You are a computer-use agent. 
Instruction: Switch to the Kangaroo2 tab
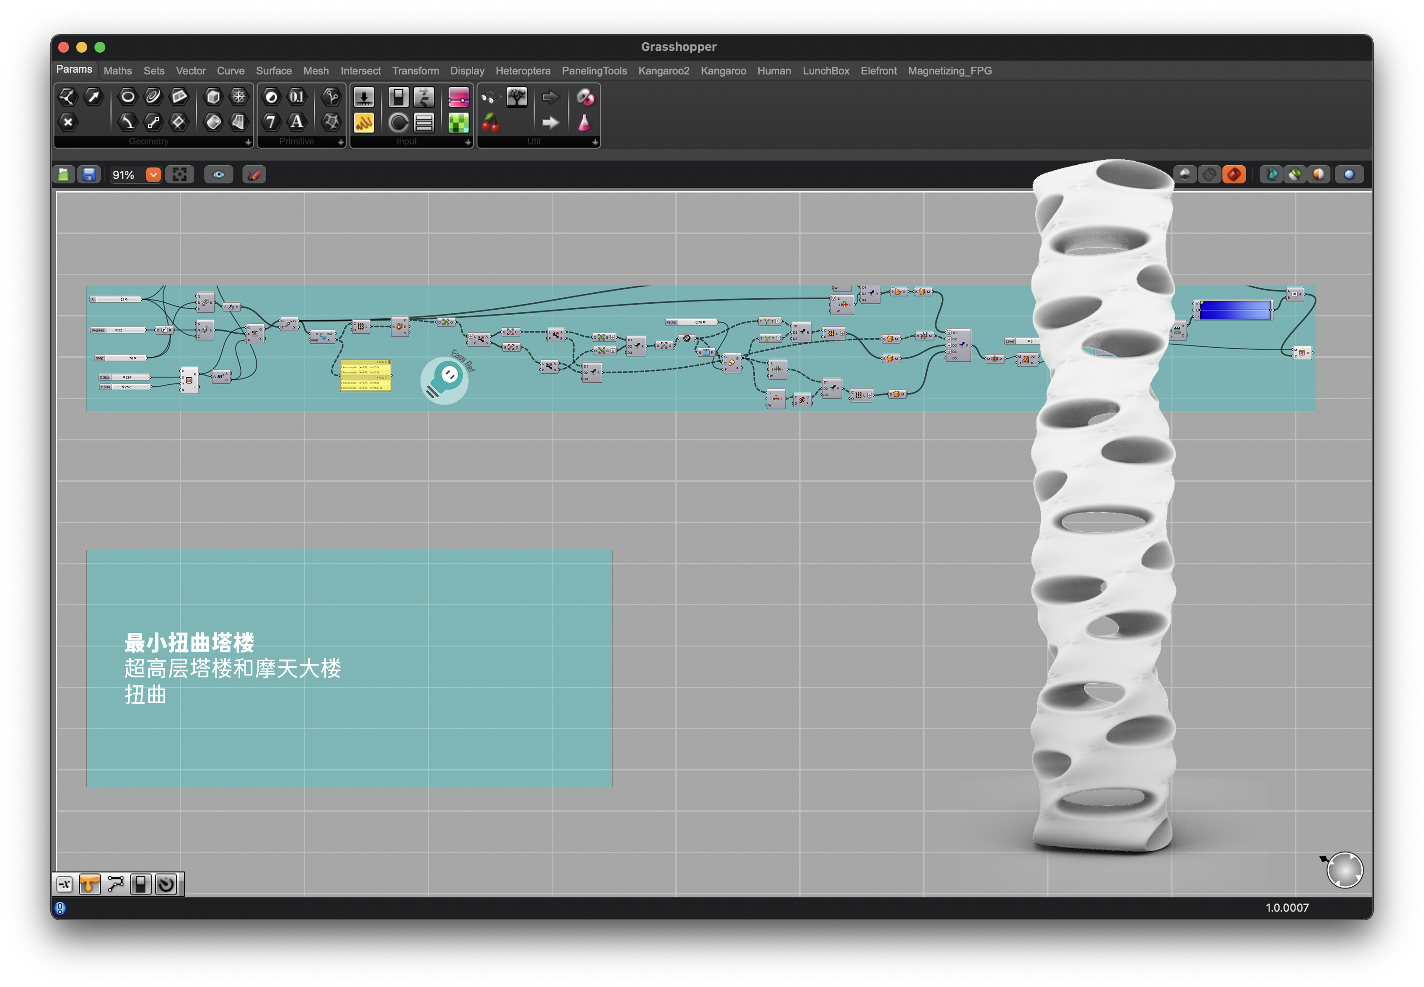pyautogui.click(x=663, y=70)
